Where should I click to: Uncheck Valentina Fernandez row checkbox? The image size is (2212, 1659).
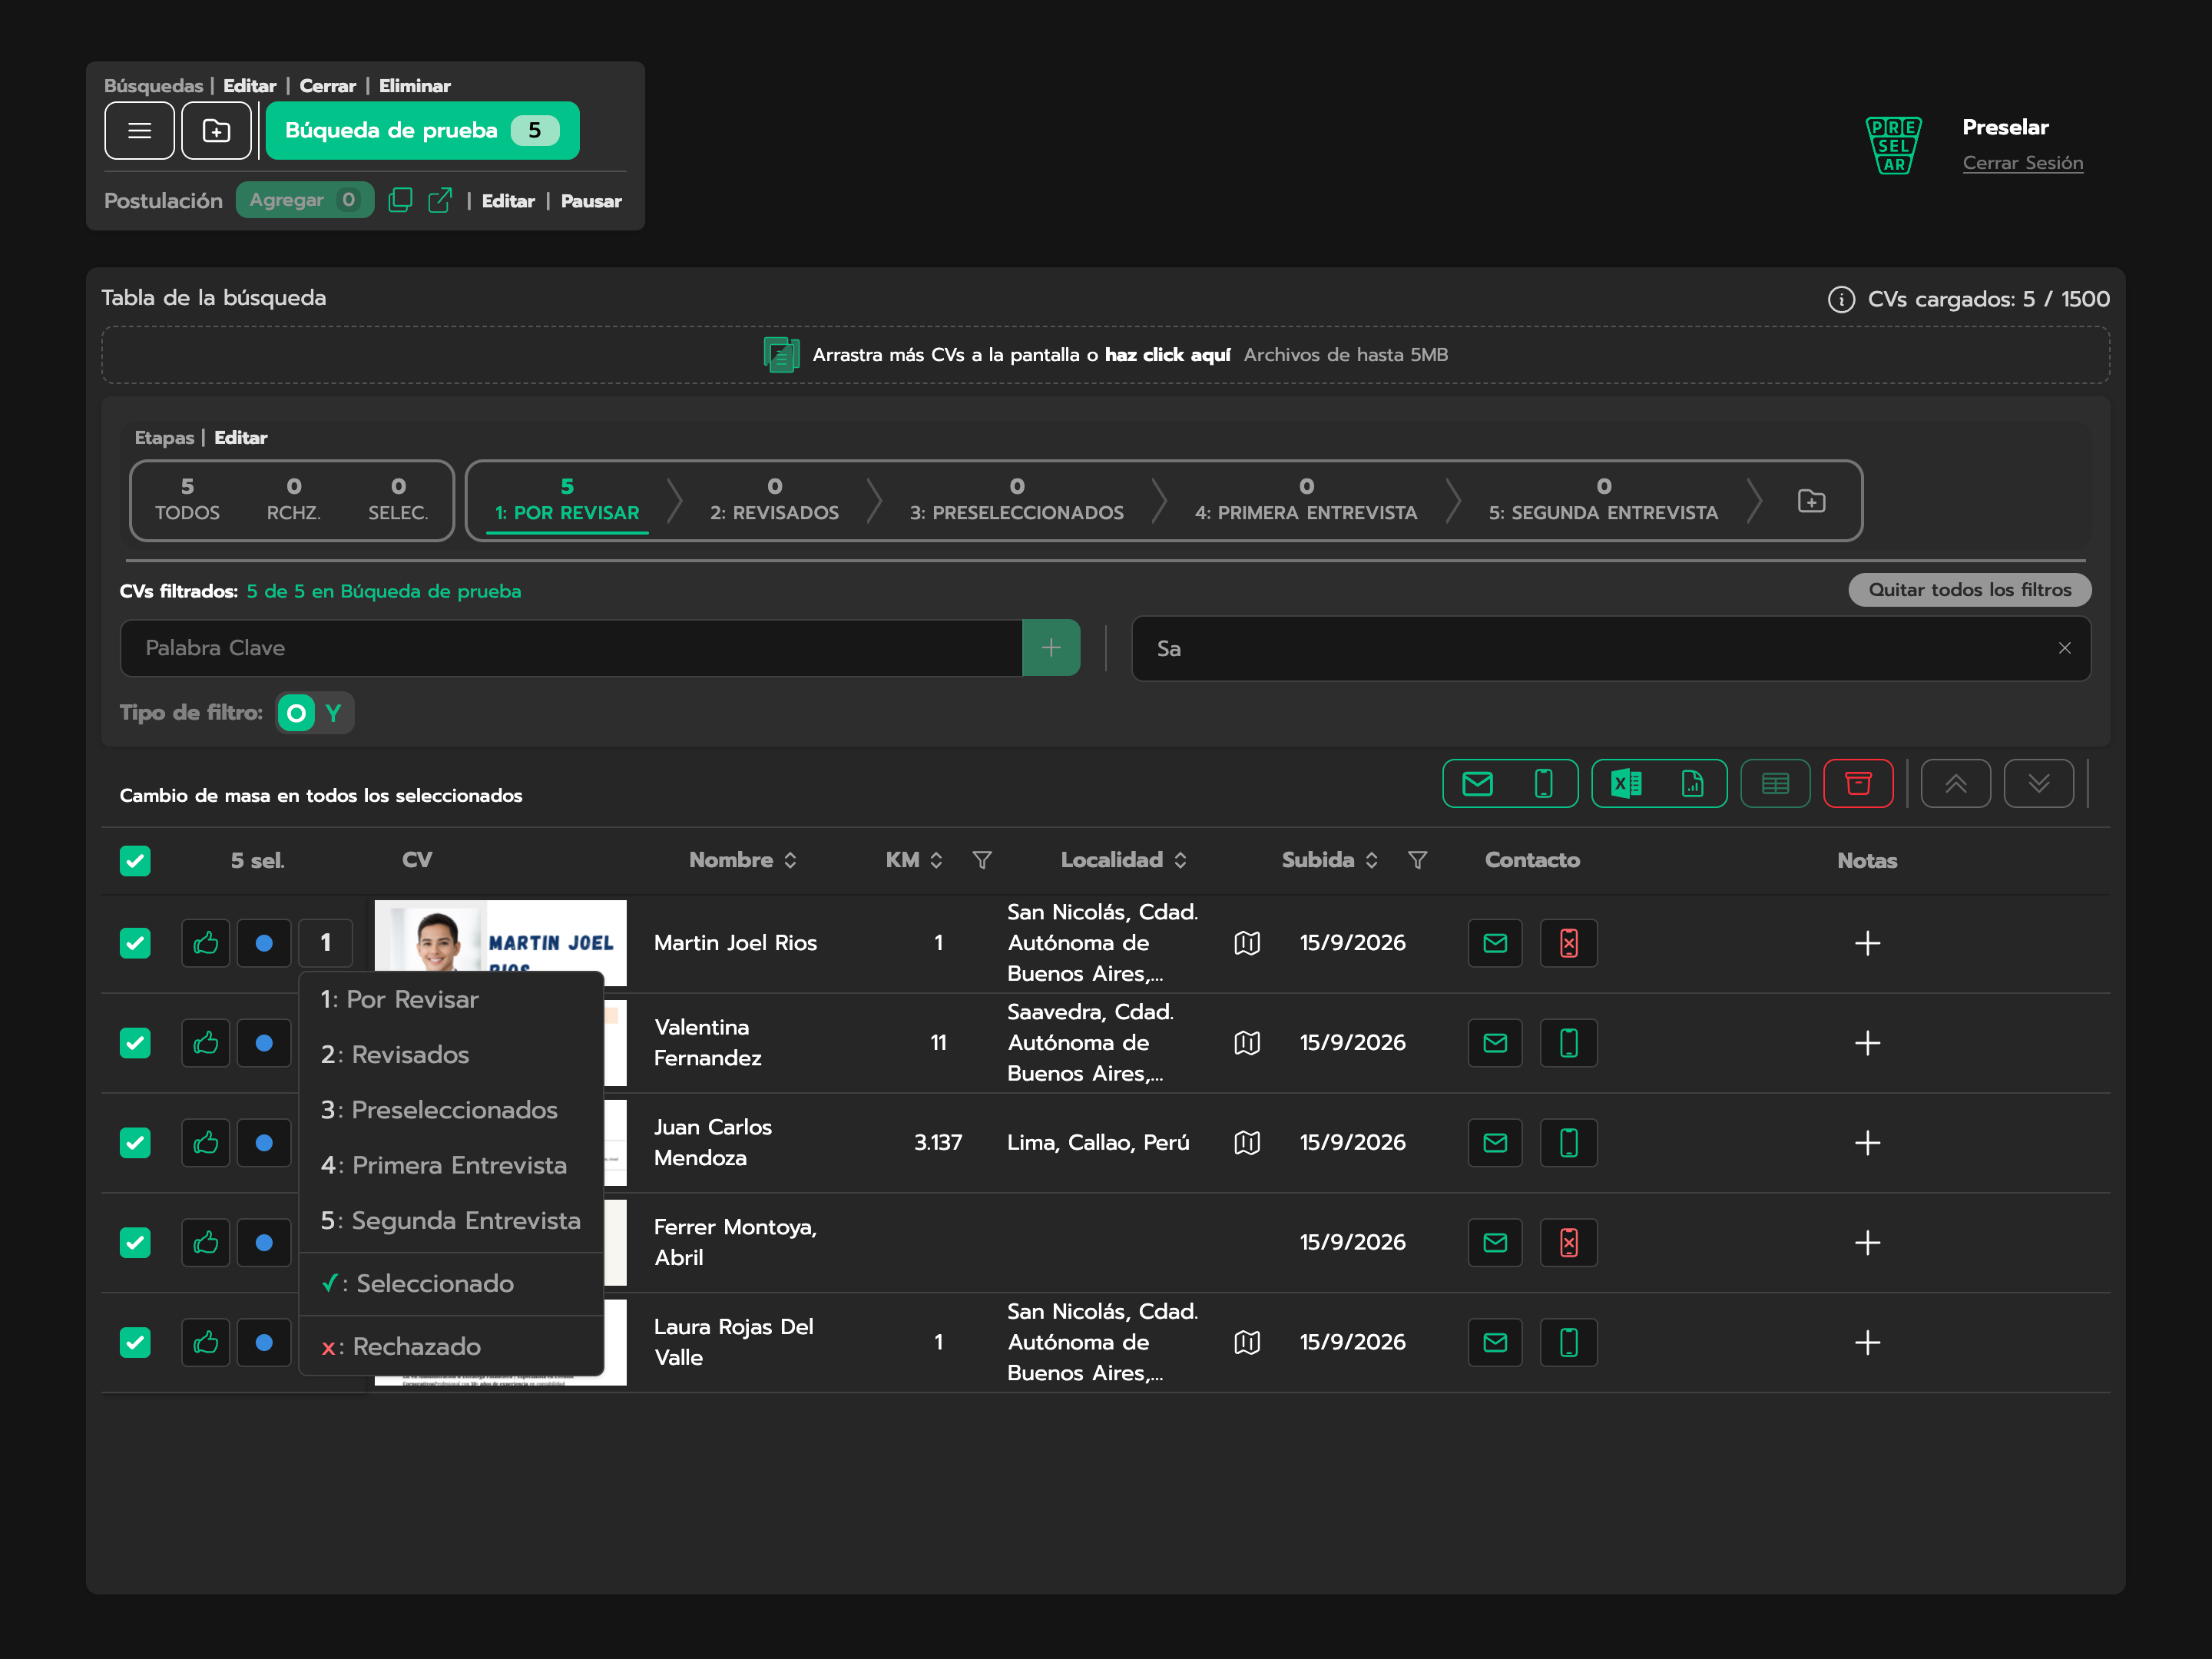pos(135,1043)
